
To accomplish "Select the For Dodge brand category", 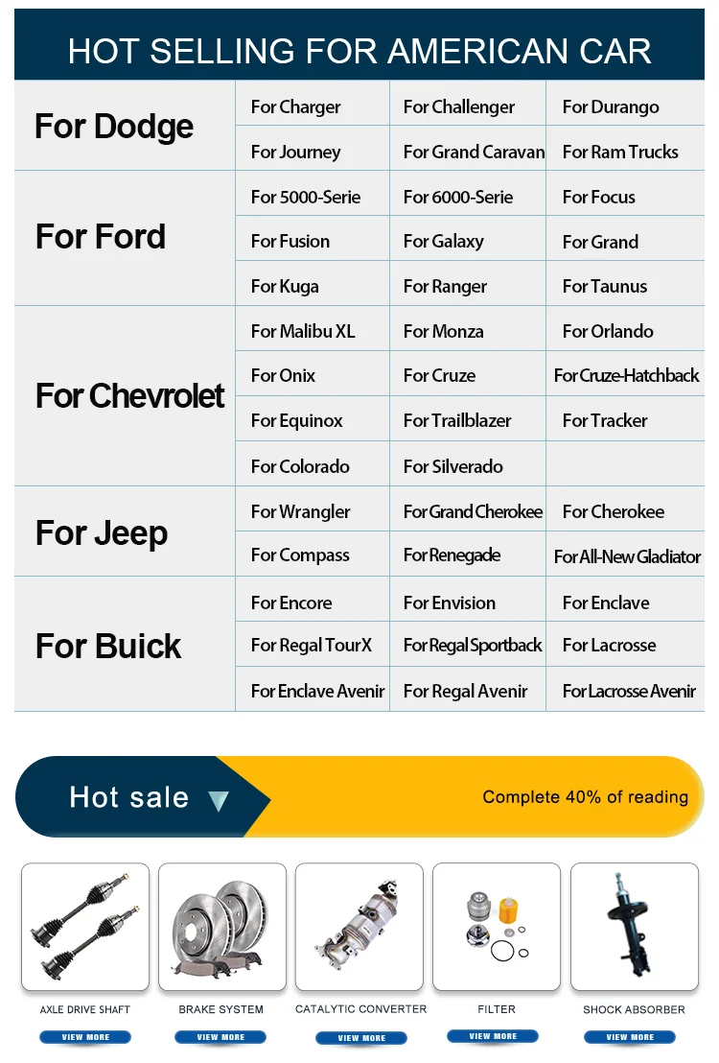I will (x=114, y=127).
